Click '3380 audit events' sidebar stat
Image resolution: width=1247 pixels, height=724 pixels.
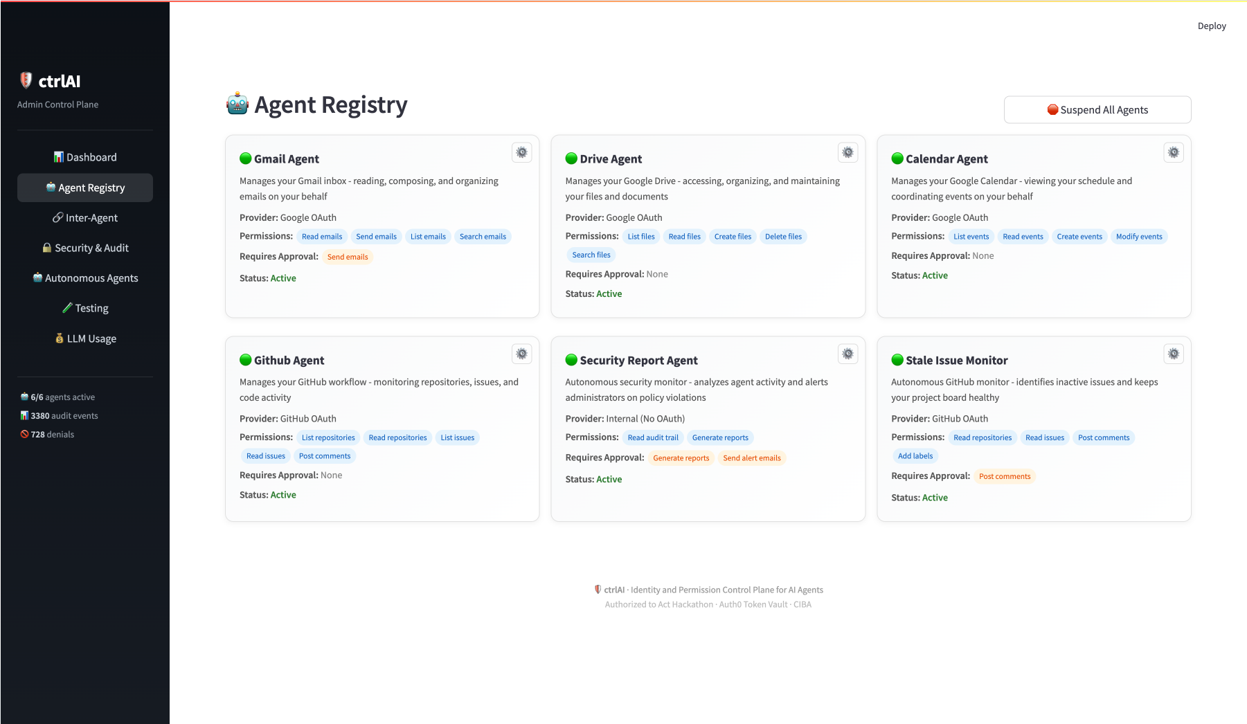click(x=59, y=416)
